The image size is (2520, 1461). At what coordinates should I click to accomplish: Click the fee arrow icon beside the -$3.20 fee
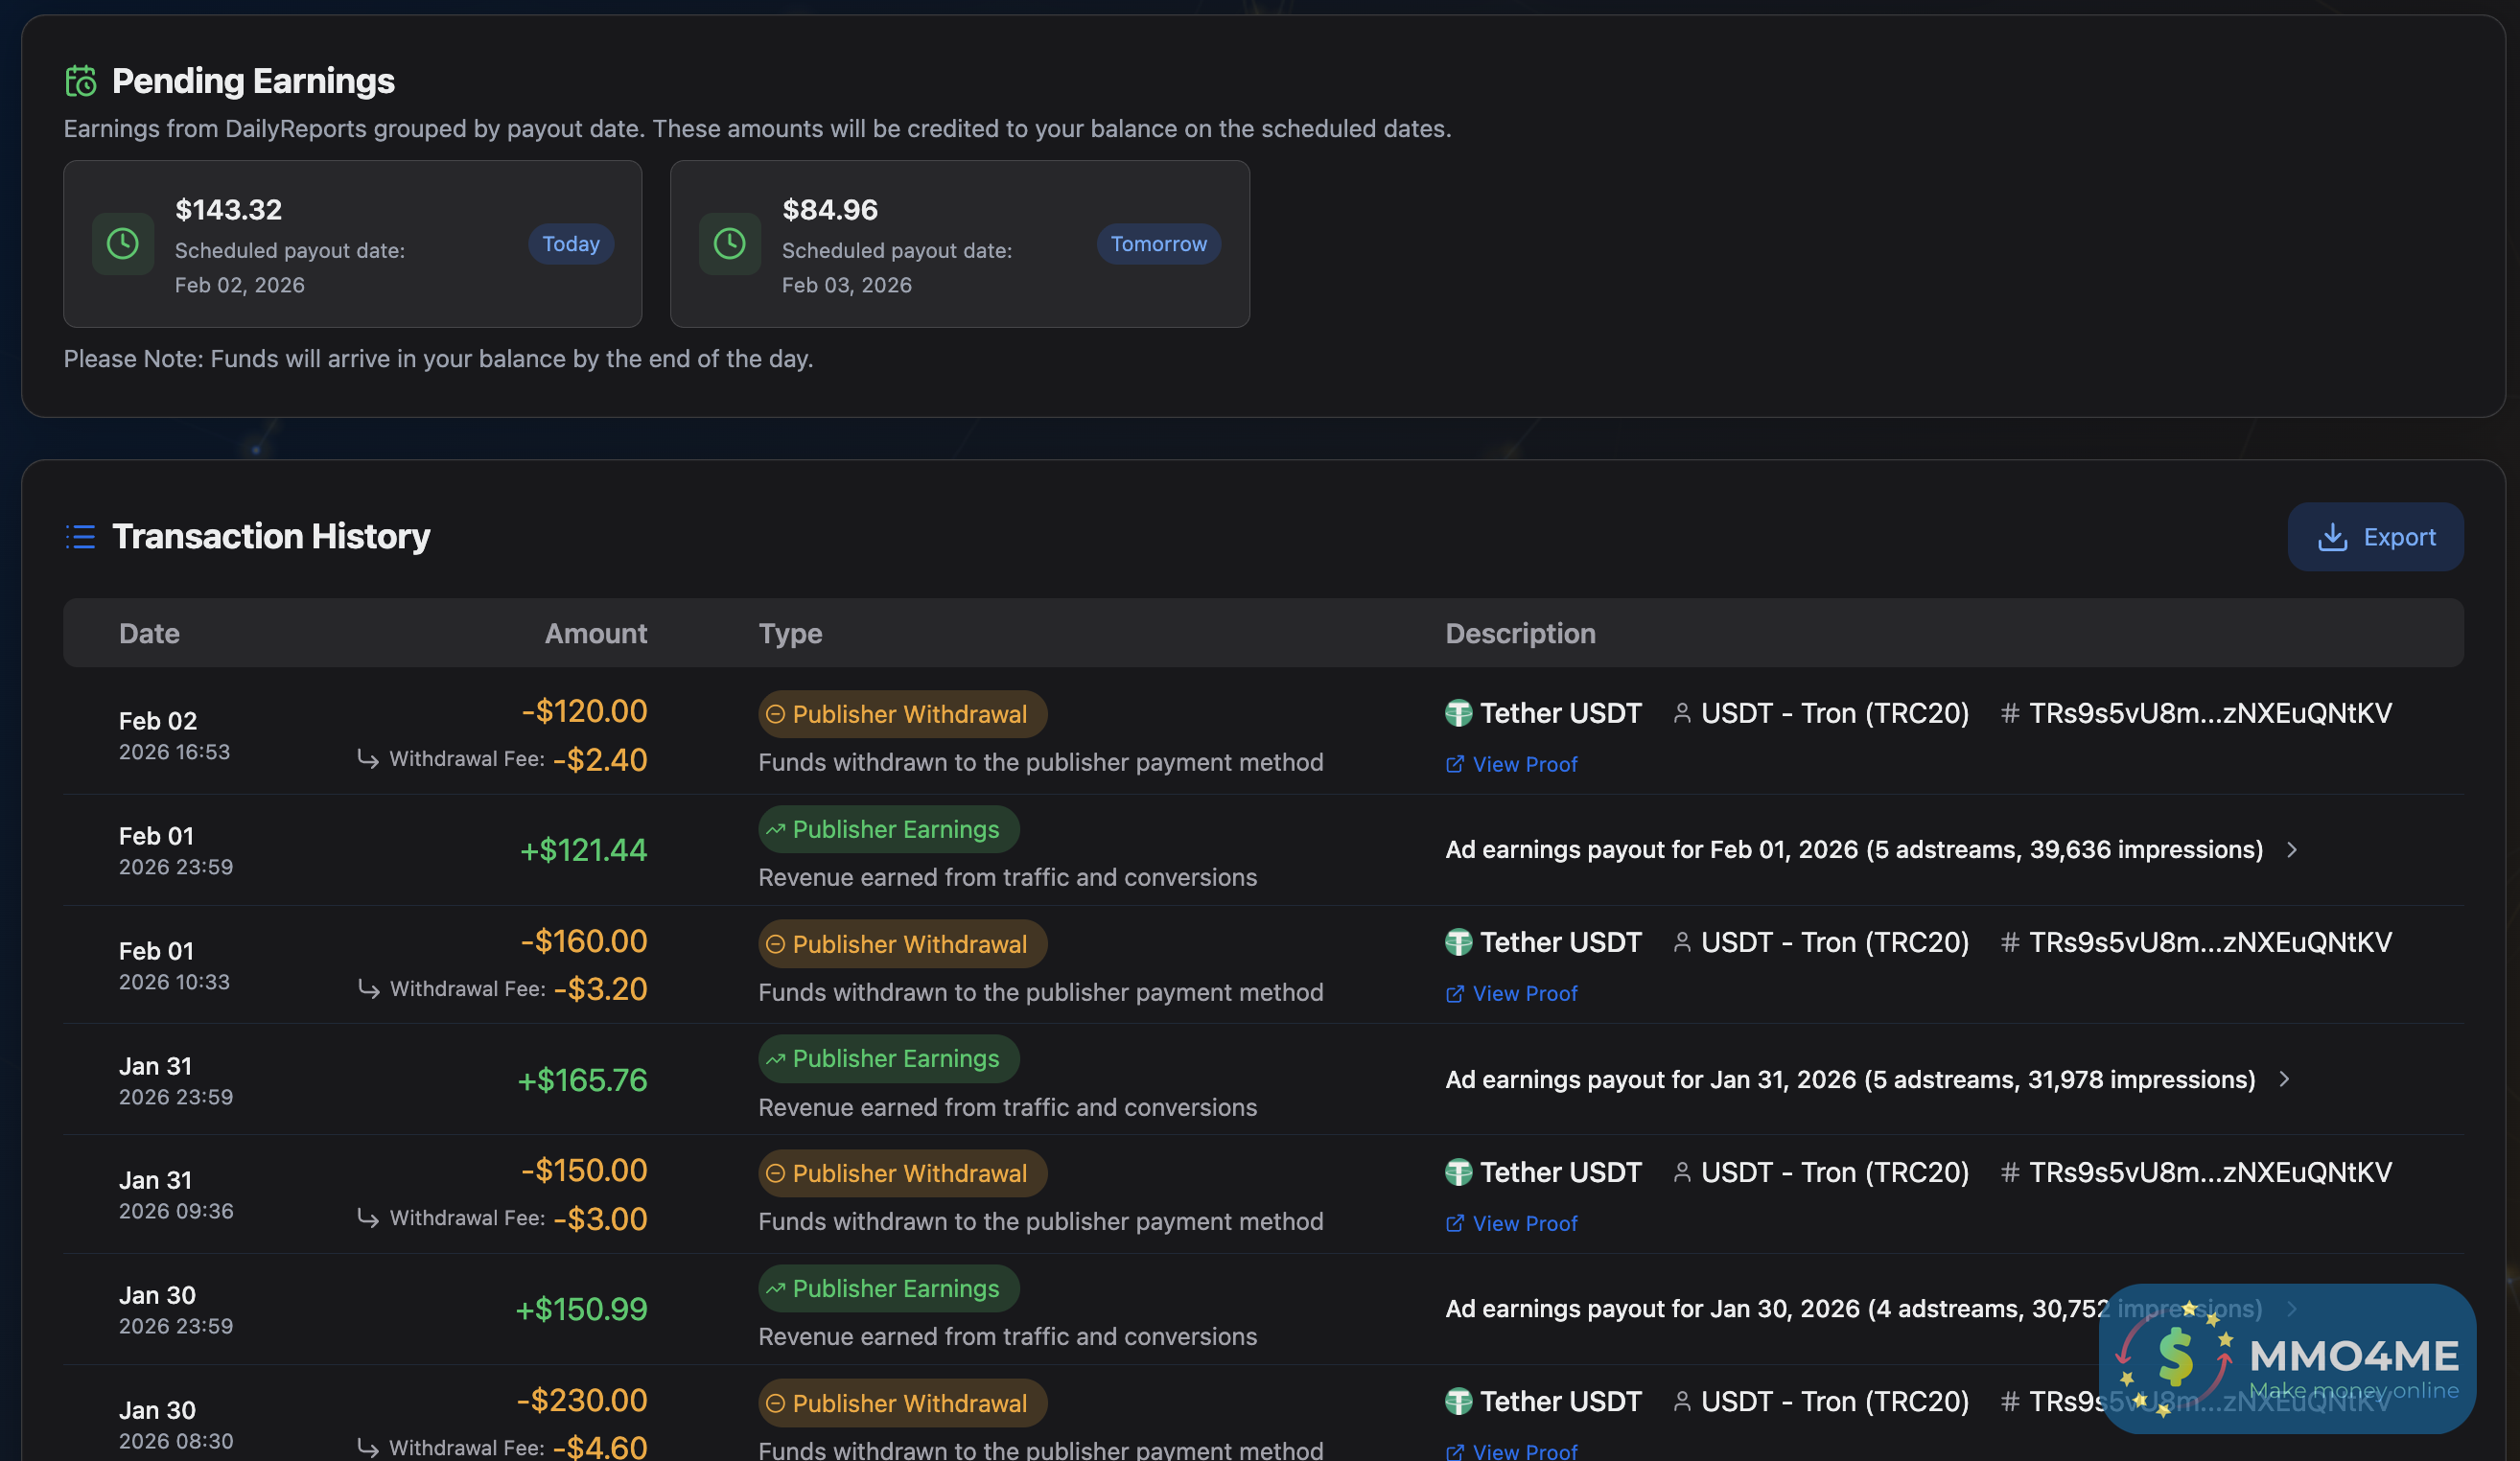(368, 990)
